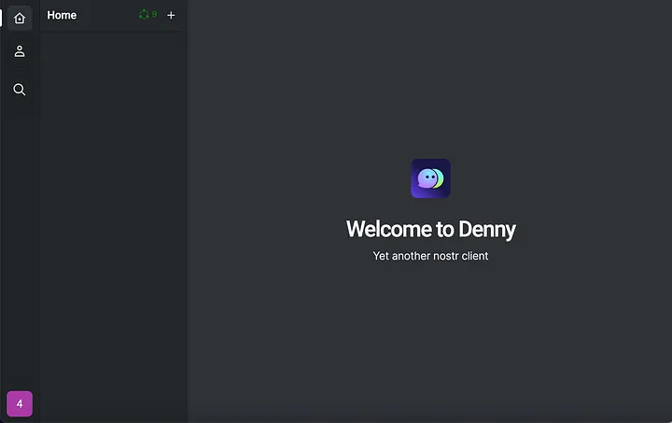672x423 pixels.
Task: Click the green relay network icon
Action: 144,15
